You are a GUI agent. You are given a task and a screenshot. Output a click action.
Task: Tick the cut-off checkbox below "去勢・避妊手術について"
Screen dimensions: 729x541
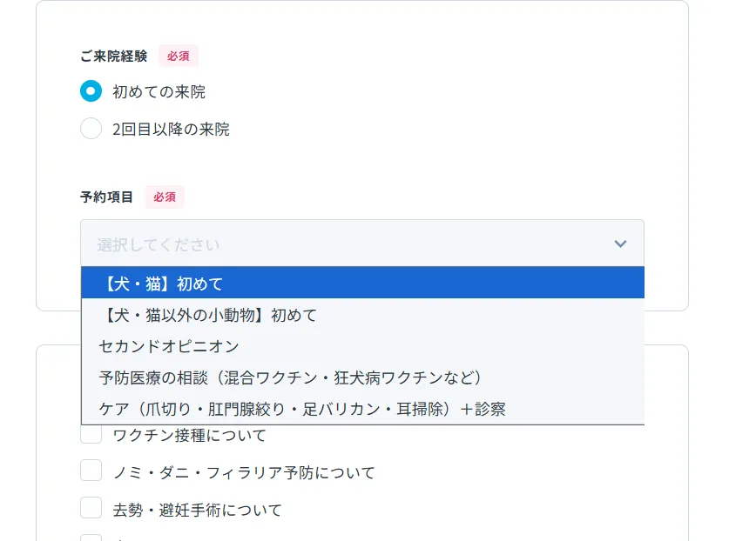pyautogui.click(x=91, y=538)
